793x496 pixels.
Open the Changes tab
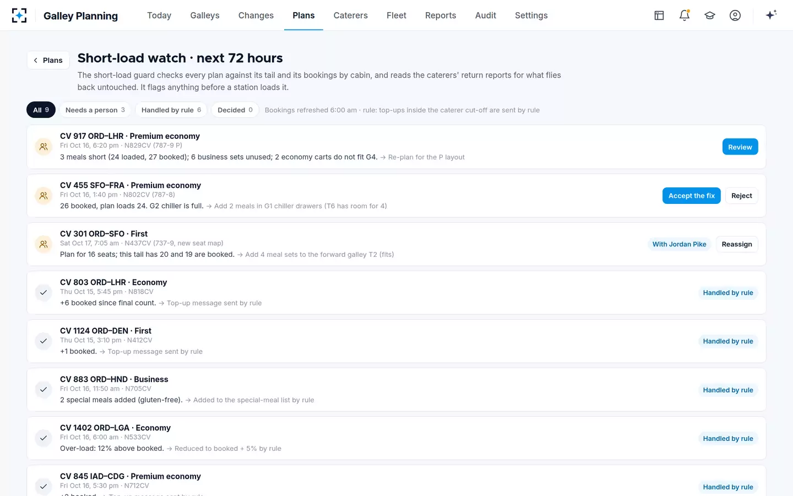click(256, 15)
